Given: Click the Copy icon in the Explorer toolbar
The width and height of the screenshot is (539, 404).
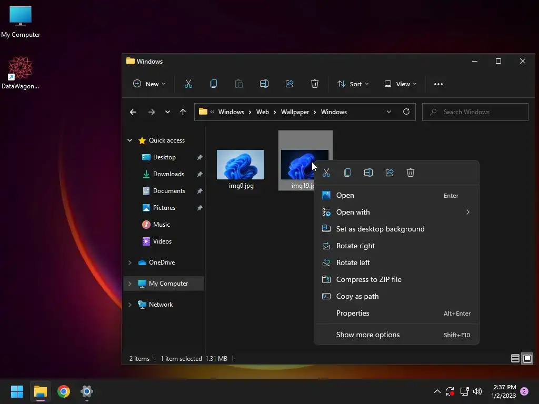Looking at the screenshot, I should click(x=214, y=84).
